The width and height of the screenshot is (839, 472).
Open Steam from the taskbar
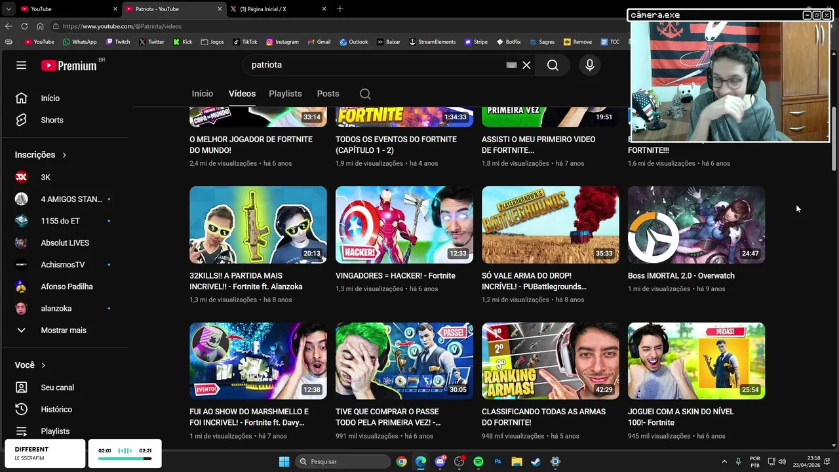pos(536,462)
